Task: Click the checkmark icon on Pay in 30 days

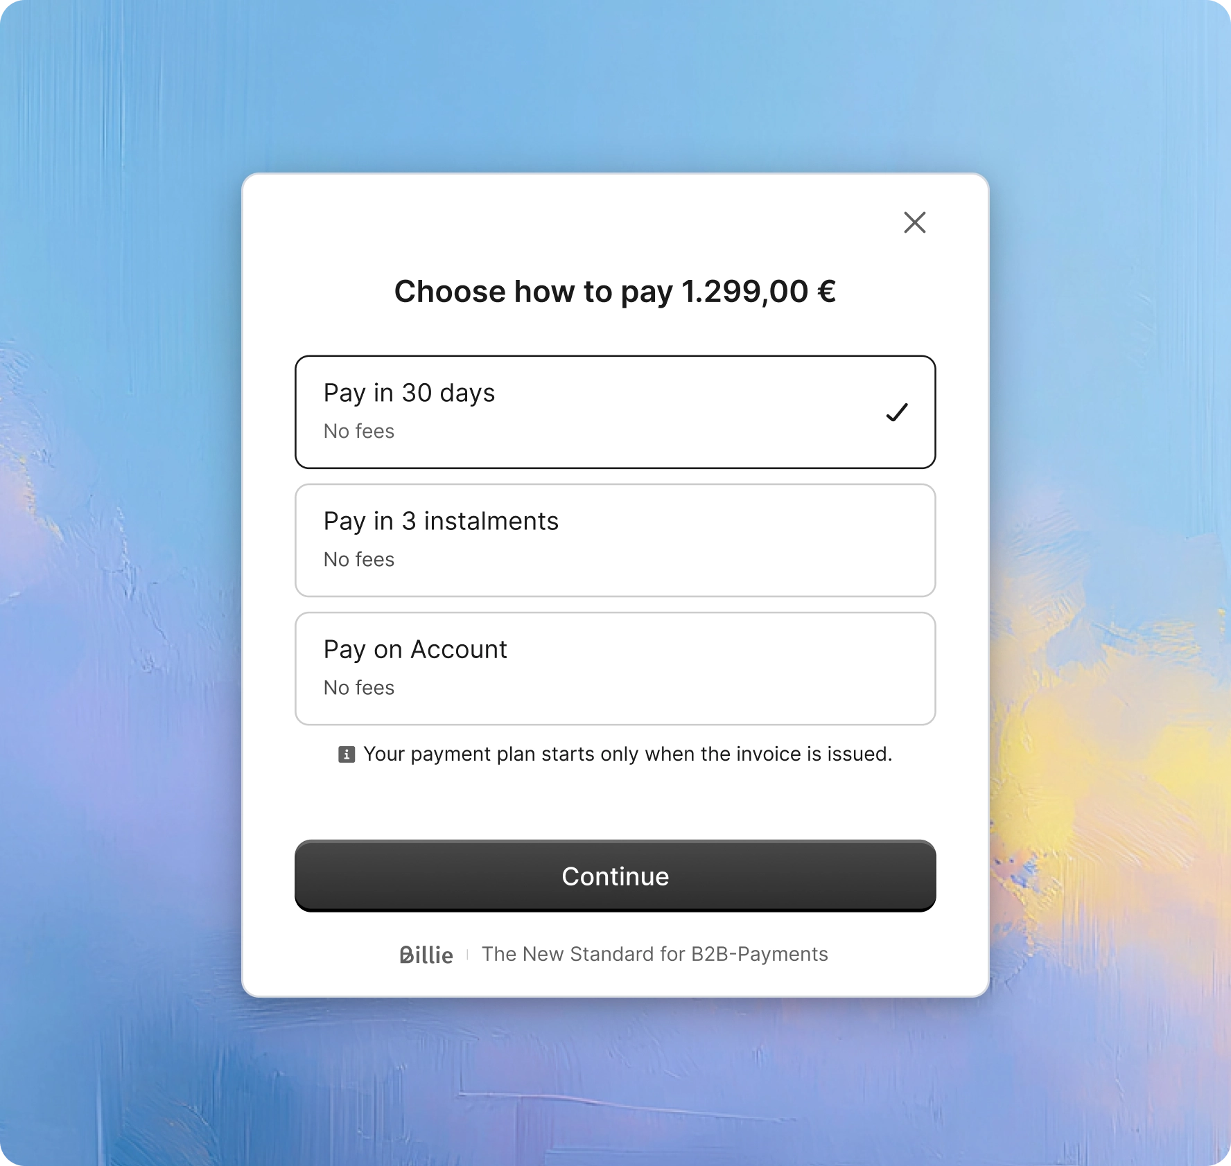Action: click(898, 412)
